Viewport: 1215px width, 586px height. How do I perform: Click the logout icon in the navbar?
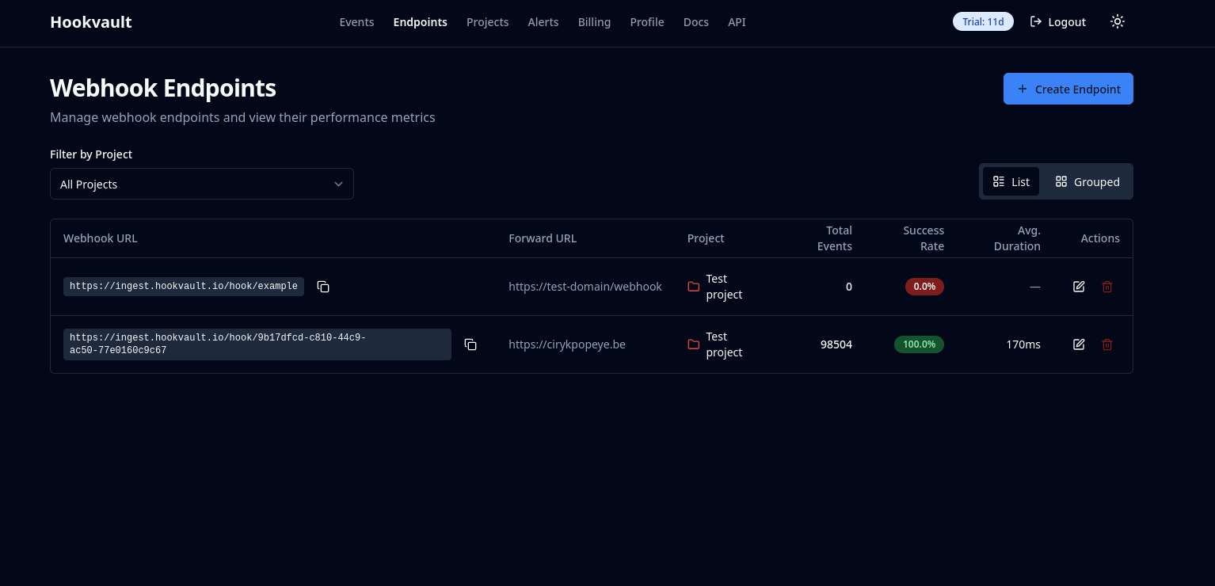click(1036, 22)
